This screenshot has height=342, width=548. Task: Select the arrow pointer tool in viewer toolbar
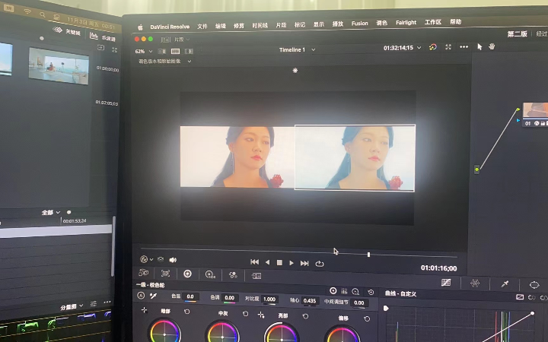[479, 47]
